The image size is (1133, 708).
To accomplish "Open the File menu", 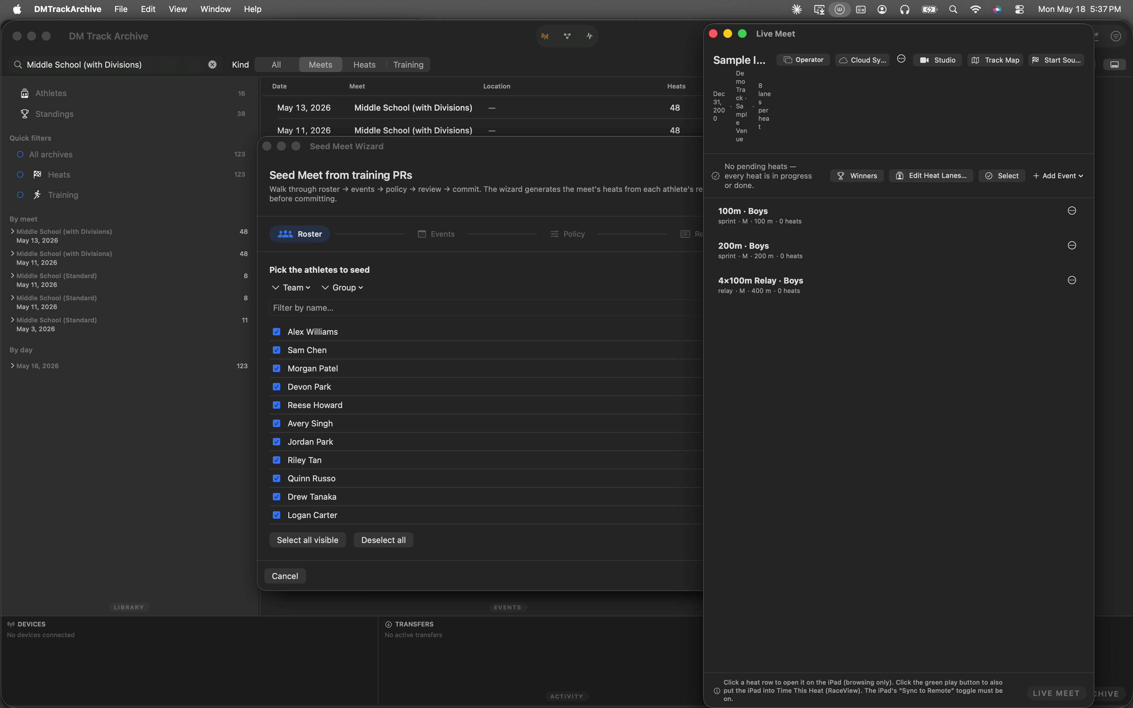I will [x=121, y=9].
